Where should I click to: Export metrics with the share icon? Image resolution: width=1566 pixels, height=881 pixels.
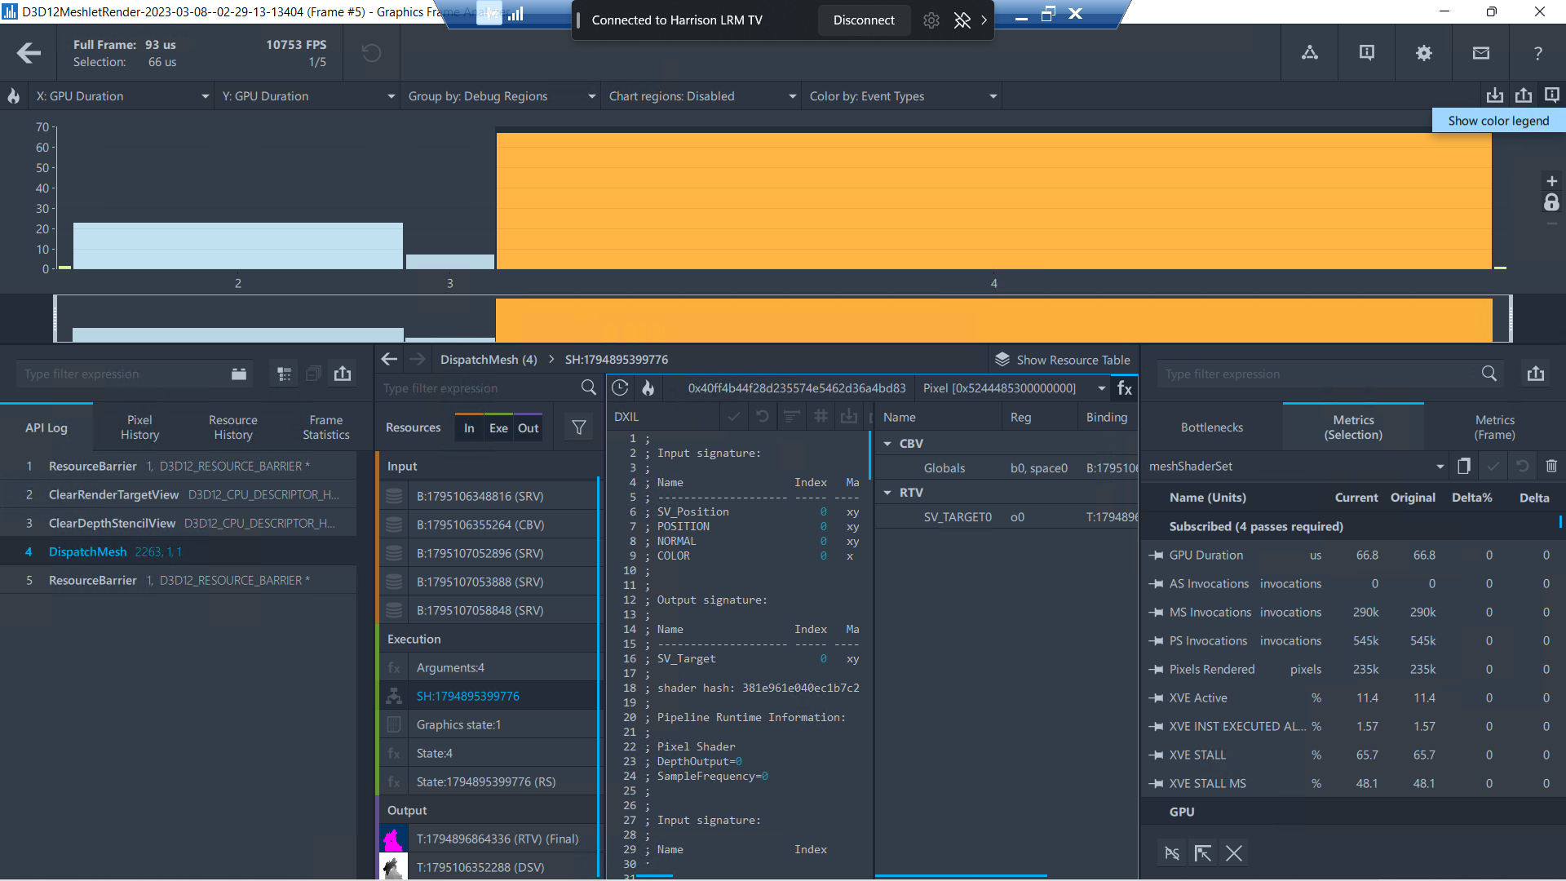click(1536, 374)
